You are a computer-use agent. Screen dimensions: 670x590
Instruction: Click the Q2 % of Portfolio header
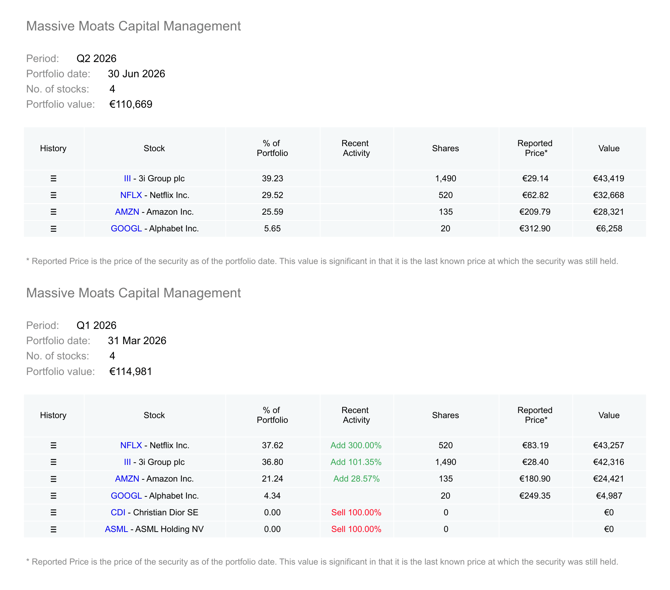click(273, 148)
